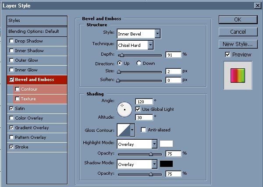Viewport: 263px width, 187px height.
Task: Open the Style dropdown showing Inner Bevel
Action: [139, 34]
